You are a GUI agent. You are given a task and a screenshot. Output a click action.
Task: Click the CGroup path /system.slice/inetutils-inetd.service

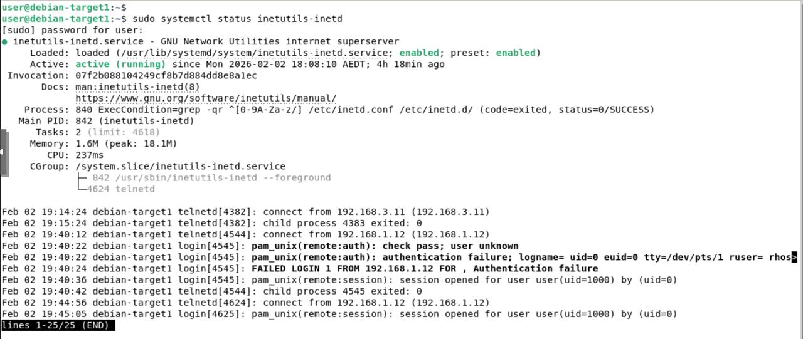[x=180, y=167]
